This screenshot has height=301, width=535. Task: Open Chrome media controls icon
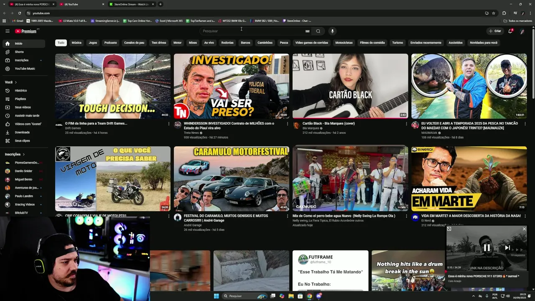tap(515, 13)
